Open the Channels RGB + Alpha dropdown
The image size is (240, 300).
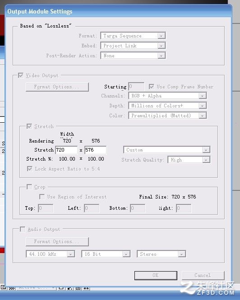(167, 96)
